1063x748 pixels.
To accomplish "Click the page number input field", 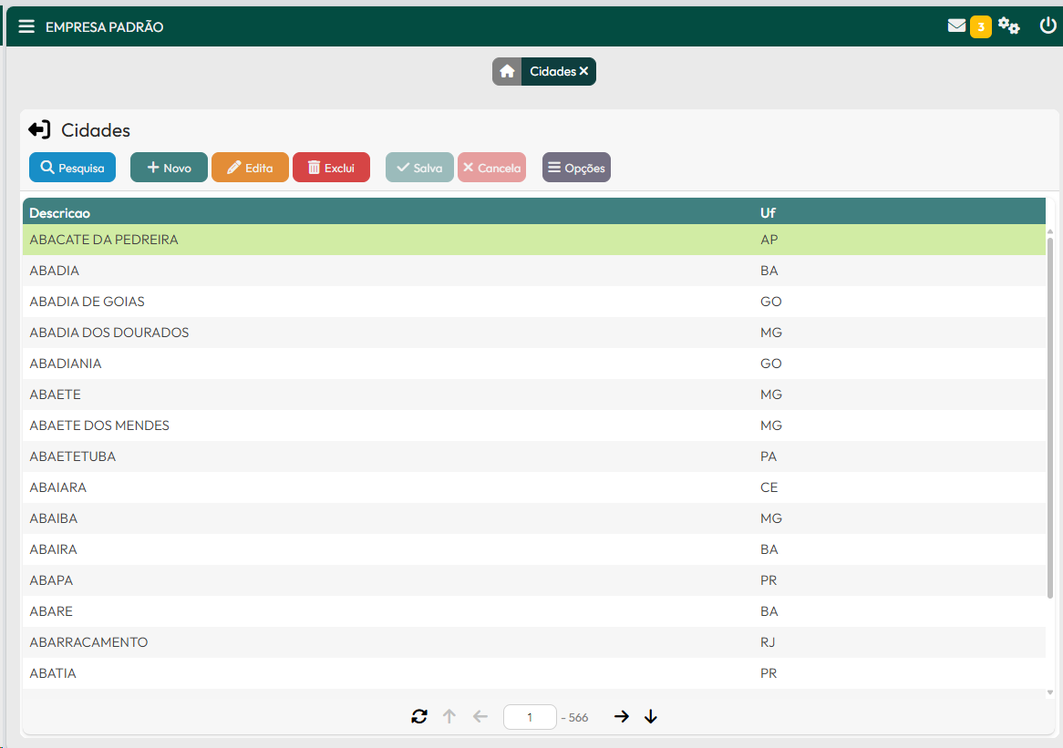I will (x=530, y=717).
